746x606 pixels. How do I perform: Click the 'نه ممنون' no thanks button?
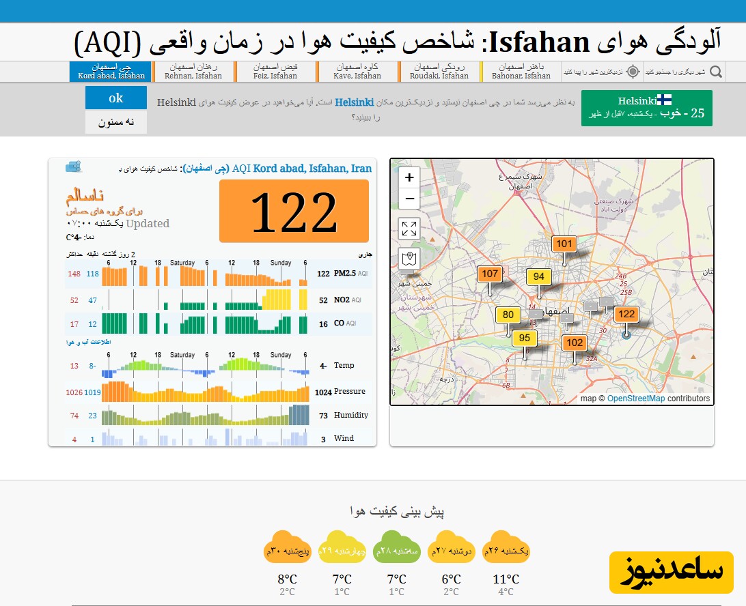(x=116, y=122)
